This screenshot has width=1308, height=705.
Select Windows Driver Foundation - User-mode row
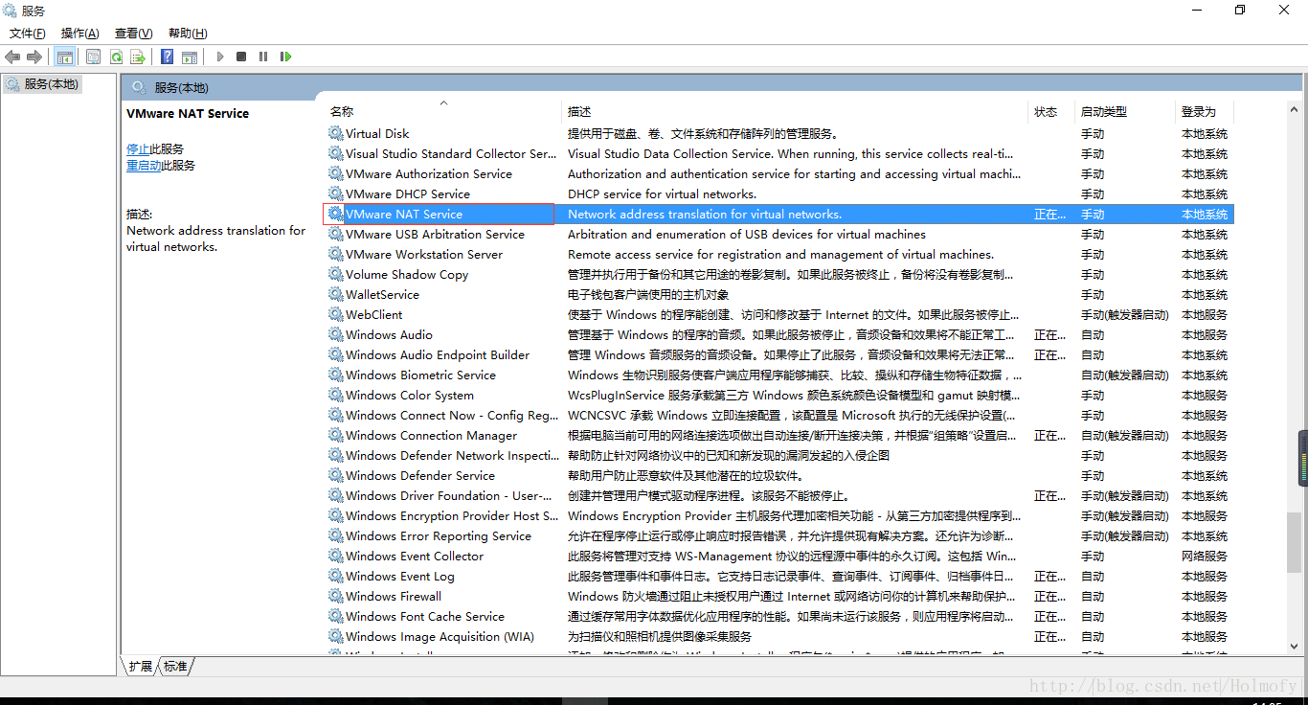coord(779,495)
